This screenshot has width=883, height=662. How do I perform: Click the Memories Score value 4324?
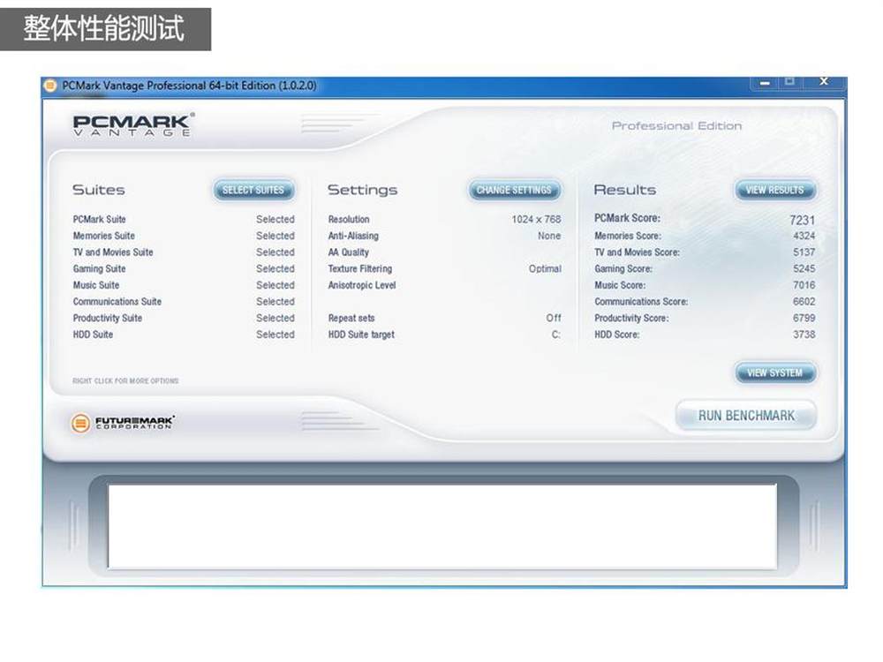tap(804, 236)
